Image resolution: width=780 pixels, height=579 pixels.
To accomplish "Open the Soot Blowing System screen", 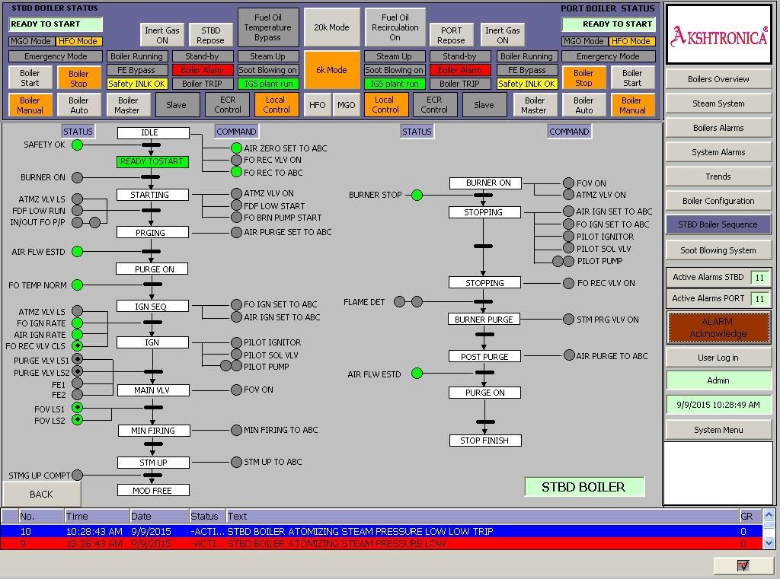I will point(717,249).
